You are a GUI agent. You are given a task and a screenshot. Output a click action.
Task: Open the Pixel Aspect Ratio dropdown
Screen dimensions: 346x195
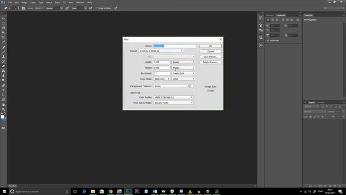pyautogui.click(x=173, y=103)
